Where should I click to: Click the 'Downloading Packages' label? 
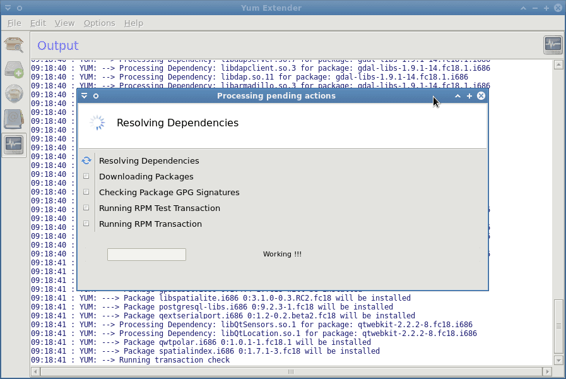(x=146, y=176)
